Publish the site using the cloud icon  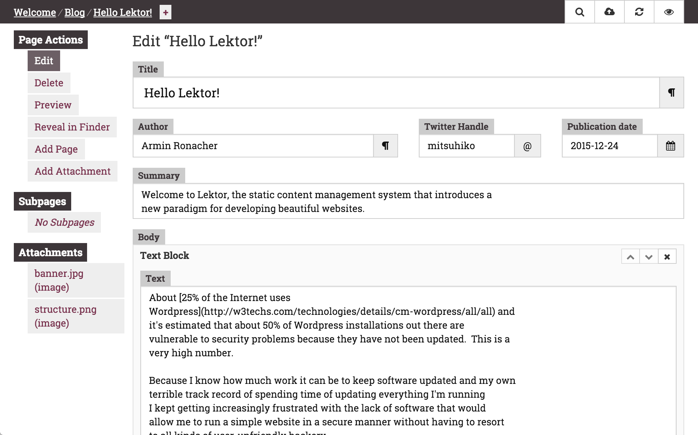(x=609, y=12)
